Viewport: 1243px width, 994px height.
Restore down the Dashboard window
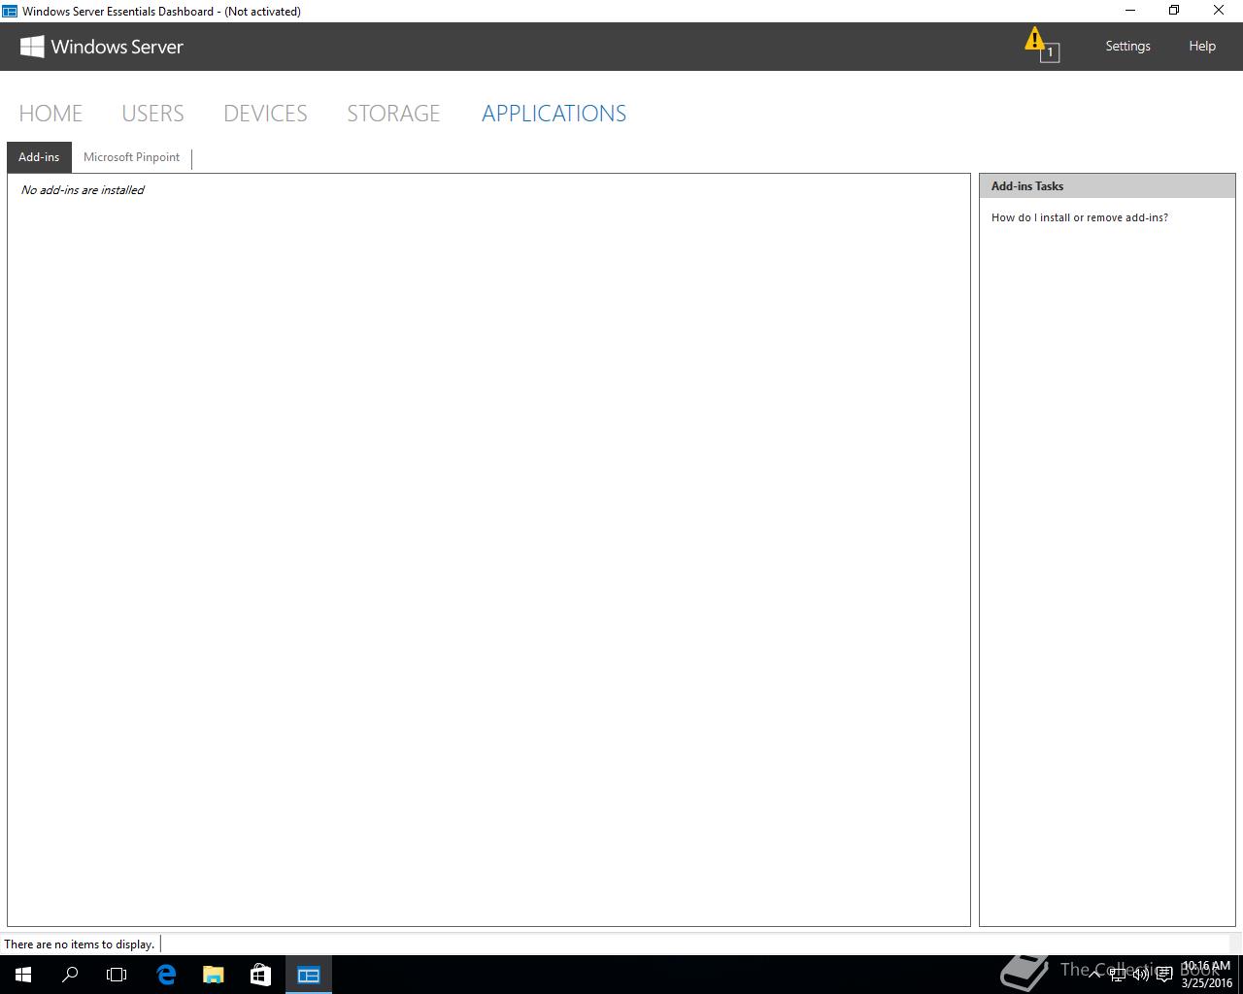(1174, 11)
